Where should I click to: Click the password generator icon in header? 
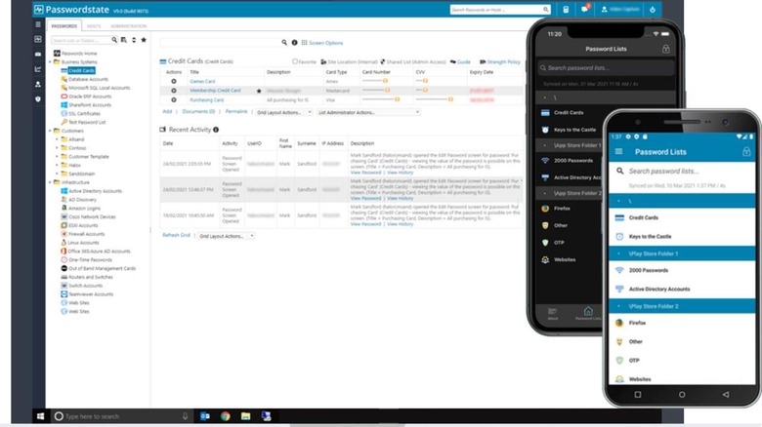[x=566, y=9]
